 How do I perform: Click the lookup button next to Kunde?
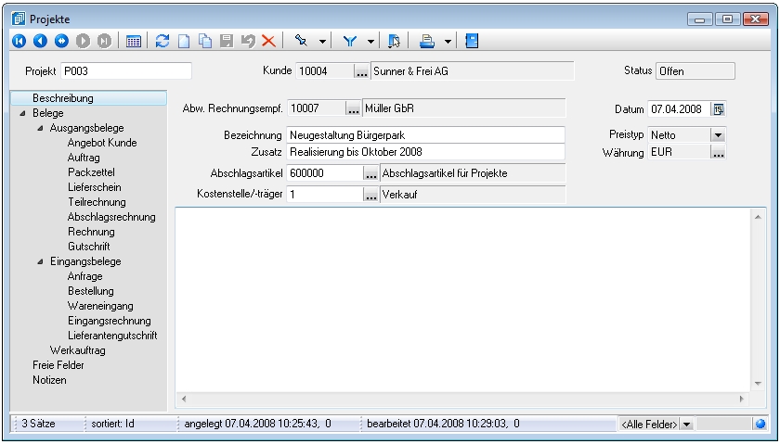(x=361, y=71)
